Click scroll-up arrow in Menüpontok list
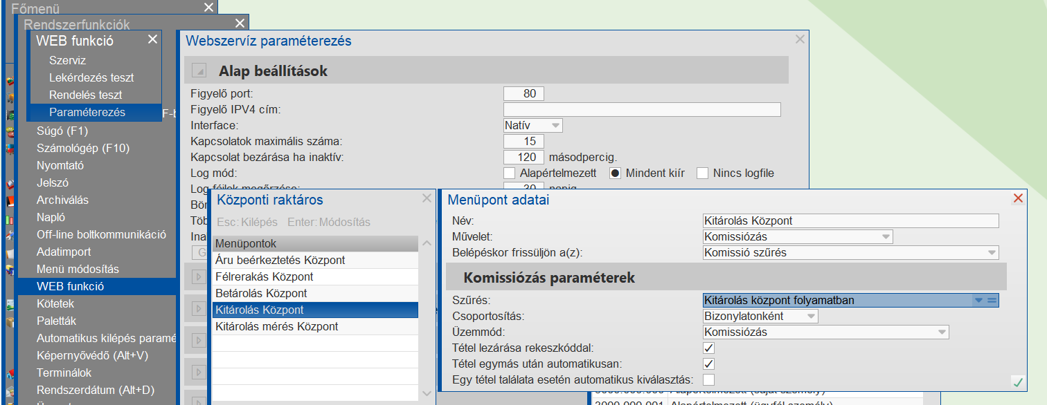 427,243
